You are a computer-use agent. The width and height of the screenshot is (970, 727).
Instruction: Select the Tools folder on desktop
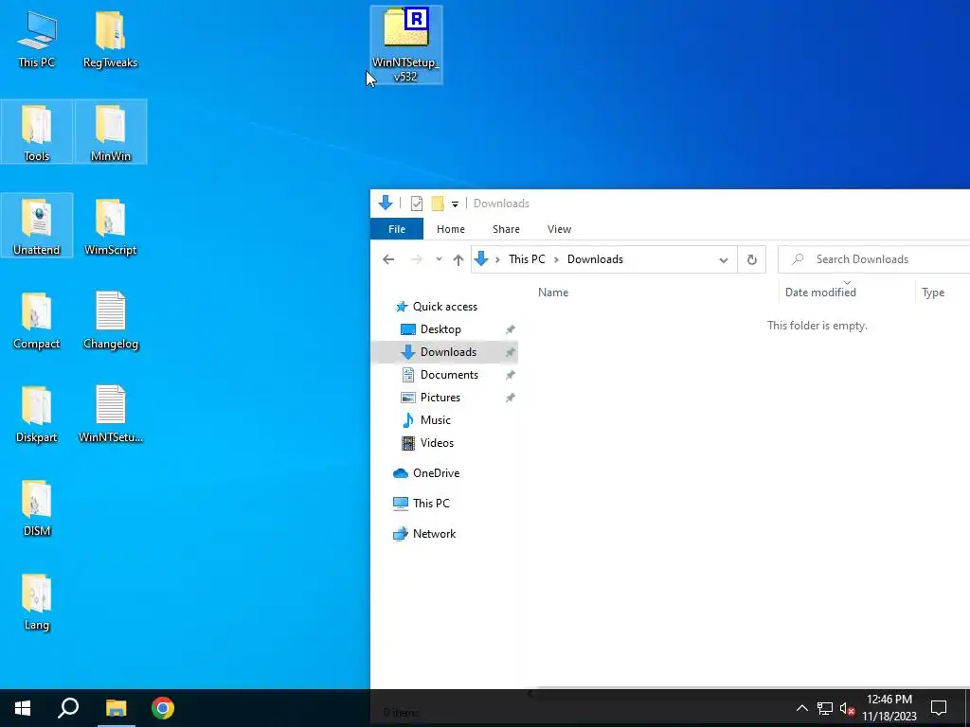37,133
